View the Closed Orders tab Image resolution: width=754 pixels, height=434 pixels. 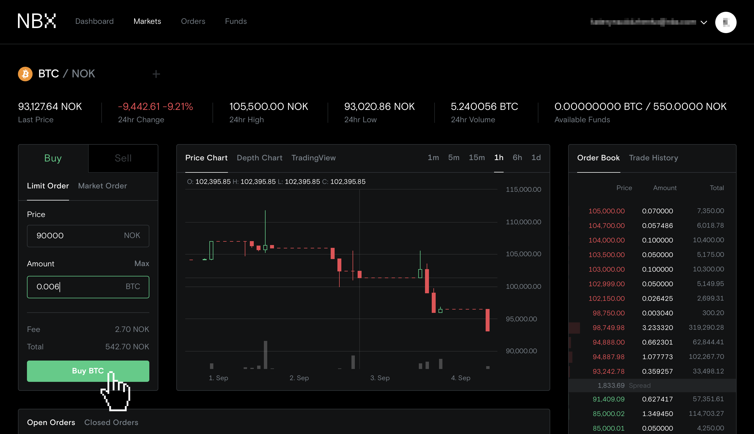tap(111, 423)
